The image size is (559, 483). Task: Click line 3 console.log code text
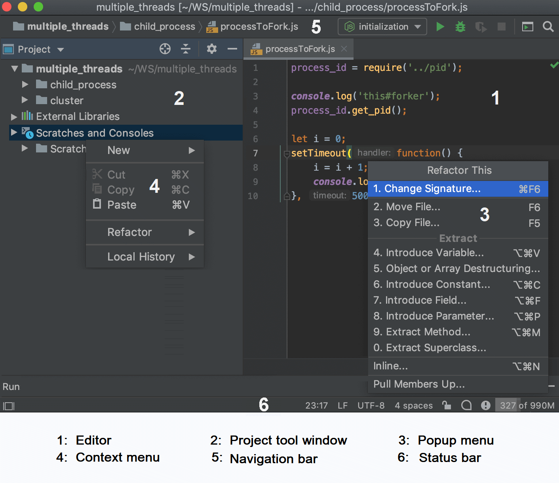click(365, 96)
